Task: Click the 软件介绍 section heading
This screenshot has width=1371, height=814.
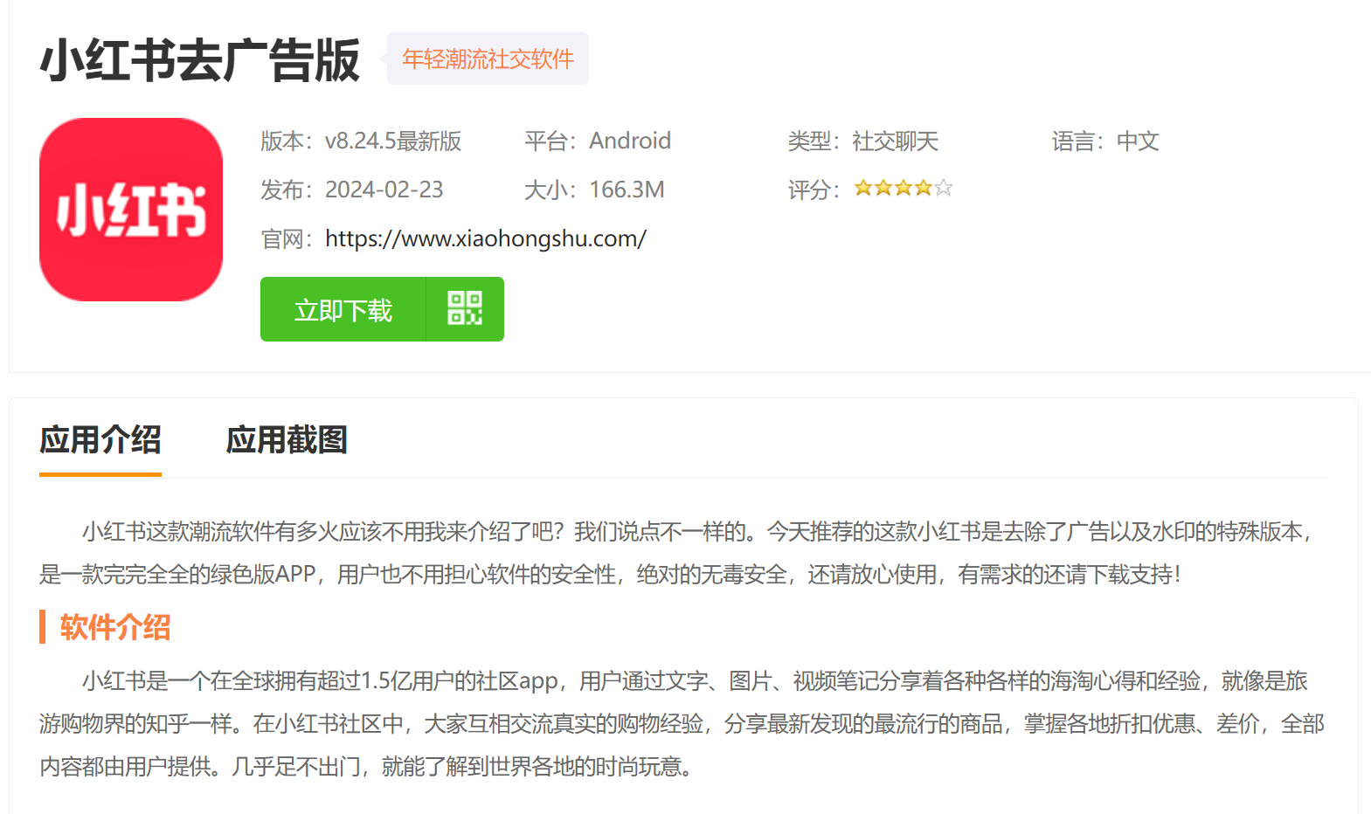Action: pyautogui.click(x=115, y=627)
